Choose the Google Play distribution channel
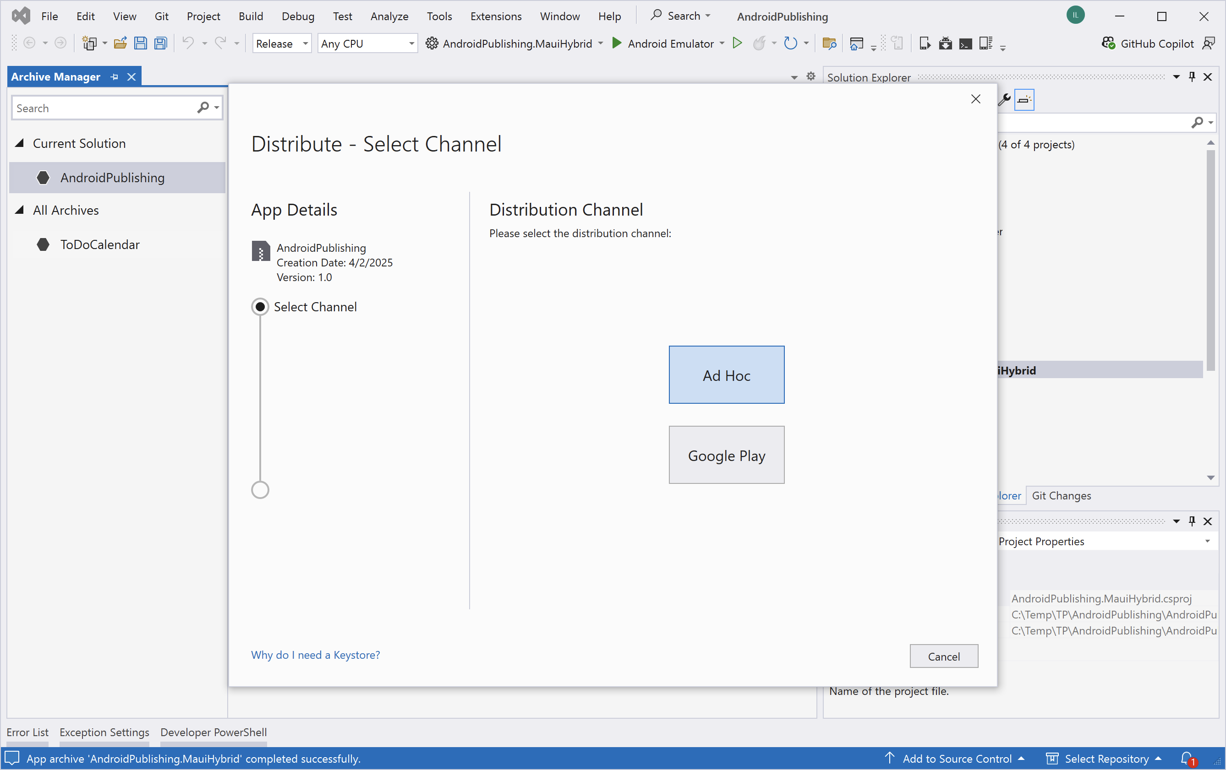Viewport: 1226px width, 770px height. [x=727, y=455]
